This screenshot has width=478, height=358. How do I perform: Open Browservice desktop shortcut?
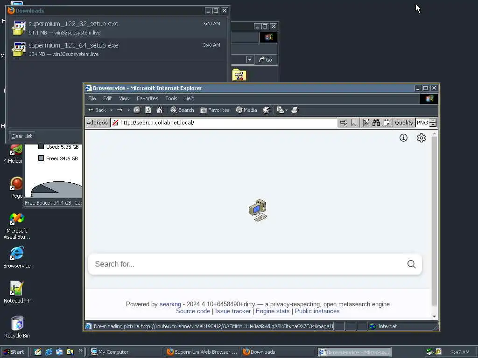click(17, 257)
